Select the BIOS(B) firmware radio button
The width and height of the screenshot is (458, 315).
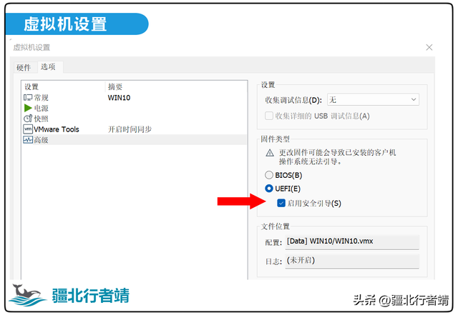[269, 175]
